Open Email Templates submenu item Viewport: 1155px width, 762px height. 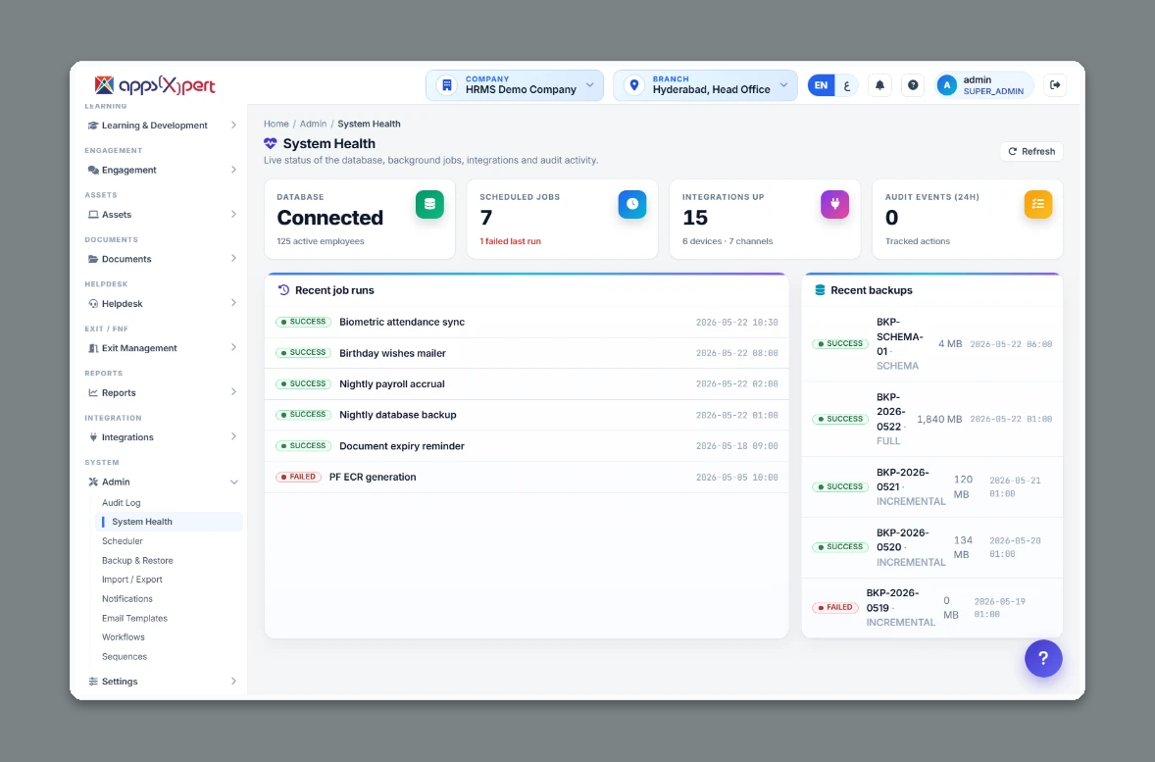tap(134, 618)
